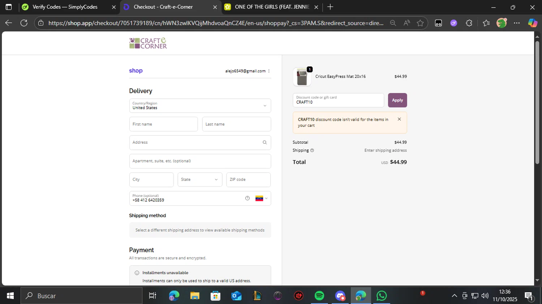Dismiss the CRAFT10 invalid code message
The height and width of the screenshot is (304, 542).
coord(399,119)
